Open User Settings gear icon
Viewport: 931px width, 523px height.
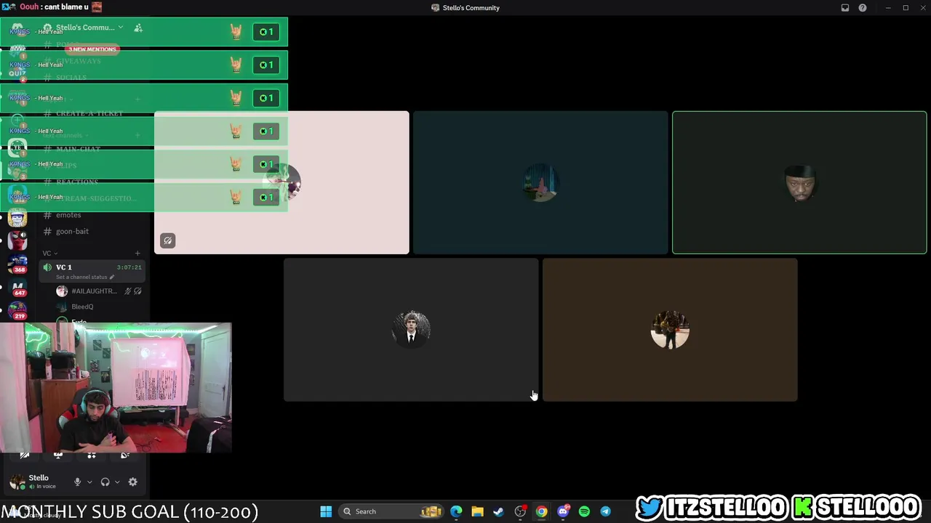click(132, 482)
